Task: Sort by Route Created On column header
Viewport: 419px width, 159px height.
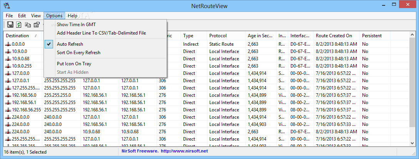Action: [x=336, y=36]
